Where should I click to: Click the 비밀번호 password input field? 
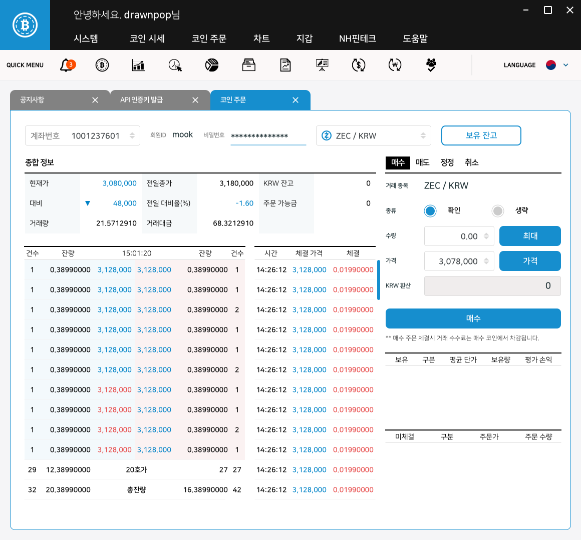[268, 136]
